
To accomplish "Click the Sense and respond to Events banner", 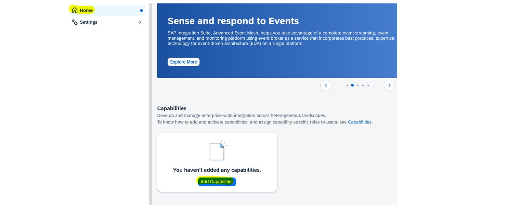I will 277,41.
